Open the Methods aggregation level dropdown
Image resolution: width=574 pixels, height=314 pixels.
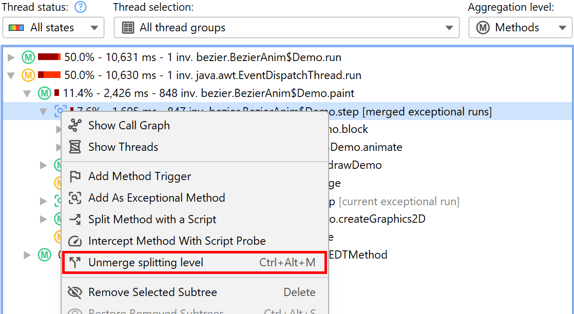[519, 28]
